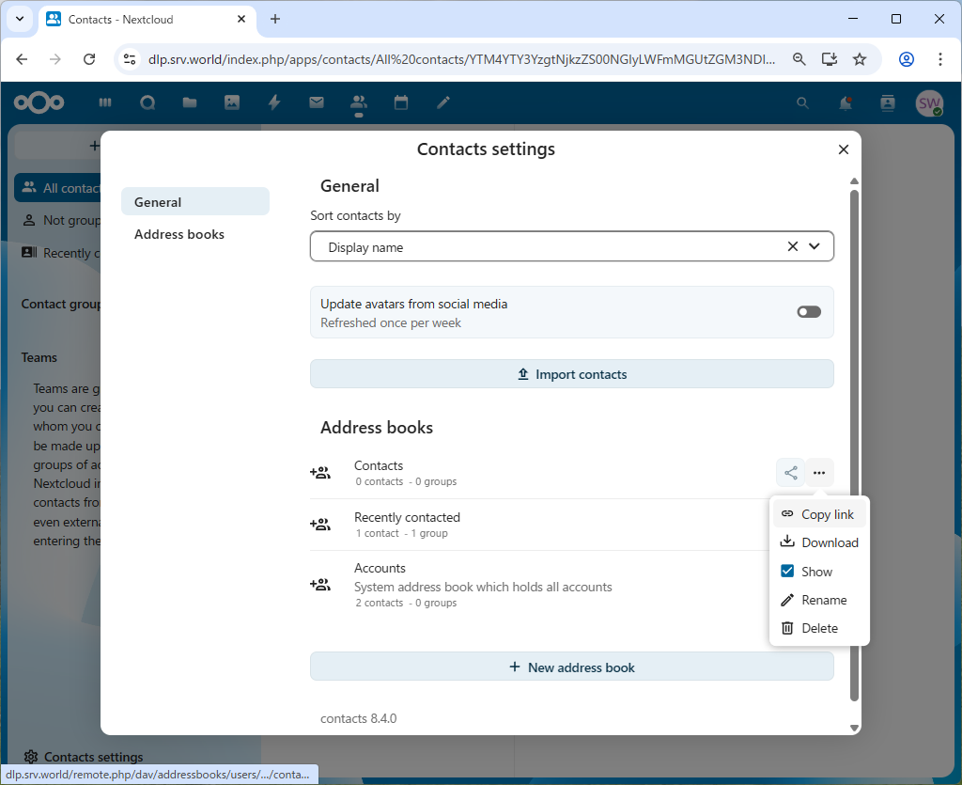Screen dimensions: 962x785
Task: Open the Calendar app icon
Action: [401, 102]
